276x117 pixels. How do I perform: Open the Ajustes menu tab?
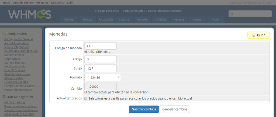tap(197, 19)
